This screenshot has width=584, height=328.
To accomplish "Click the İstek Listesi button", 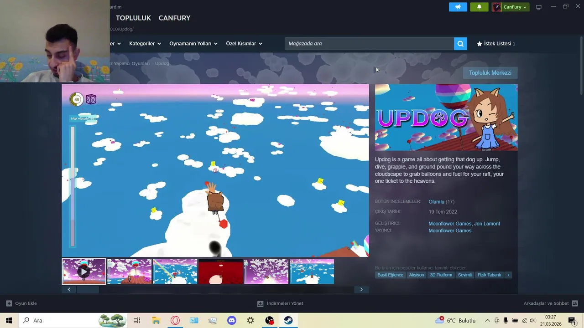I will pos(496,44).
